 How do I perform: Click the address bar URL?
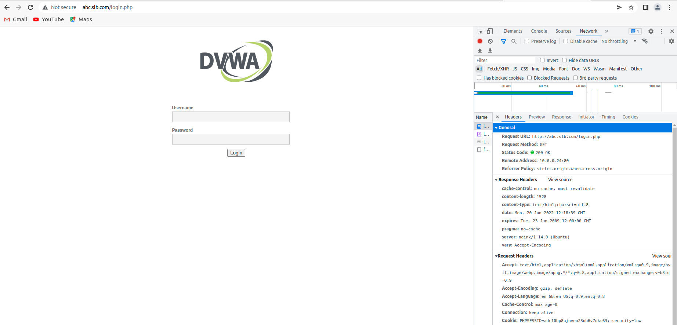[x=108, y=7]
